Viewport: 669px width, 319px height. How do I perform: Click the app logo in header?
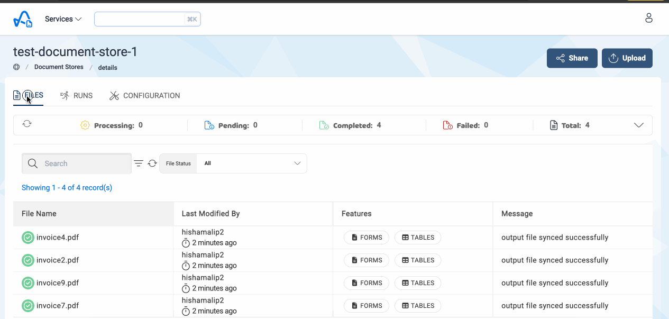click(x=23, y=20)
